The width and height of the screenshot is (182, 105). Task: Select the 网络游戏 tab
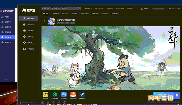pyautogui.click(x=56, y=13)
